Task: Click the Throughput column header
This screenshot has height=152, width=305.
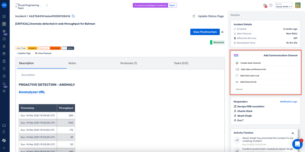Action: tap(66, 108)
